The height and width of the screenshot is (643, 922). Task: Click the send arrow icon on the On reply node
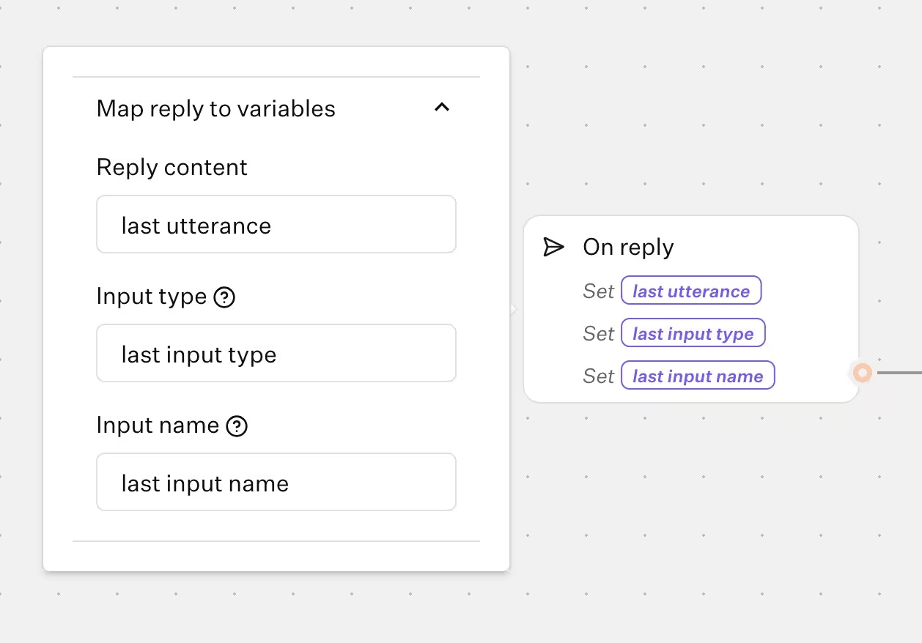pos(554,247)
